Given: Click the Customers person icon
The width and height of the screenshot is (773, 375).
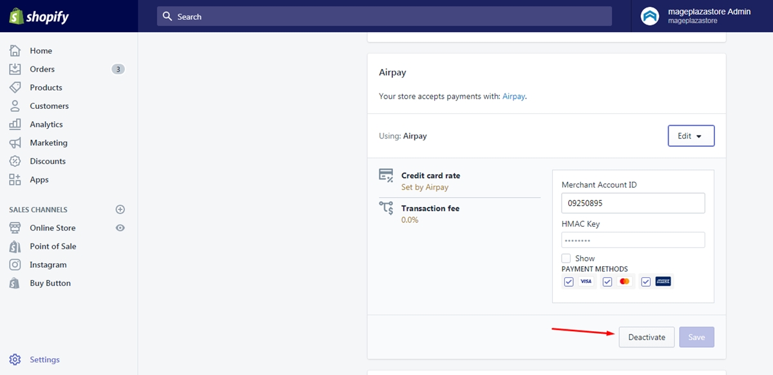Looking at the screenshot, I should click(x=15, y=106).
